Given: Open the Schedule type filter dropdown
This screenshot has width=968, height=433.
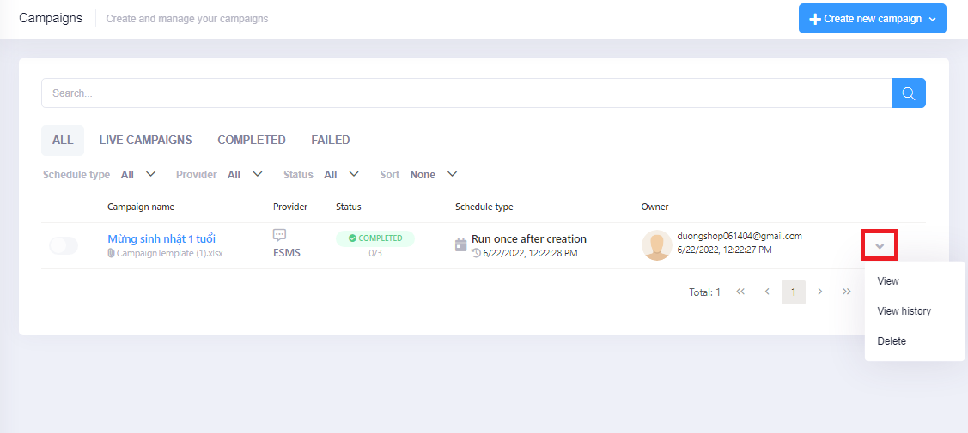Looking at the screenshot, I should pyautogui.click(x=137, y=175).
